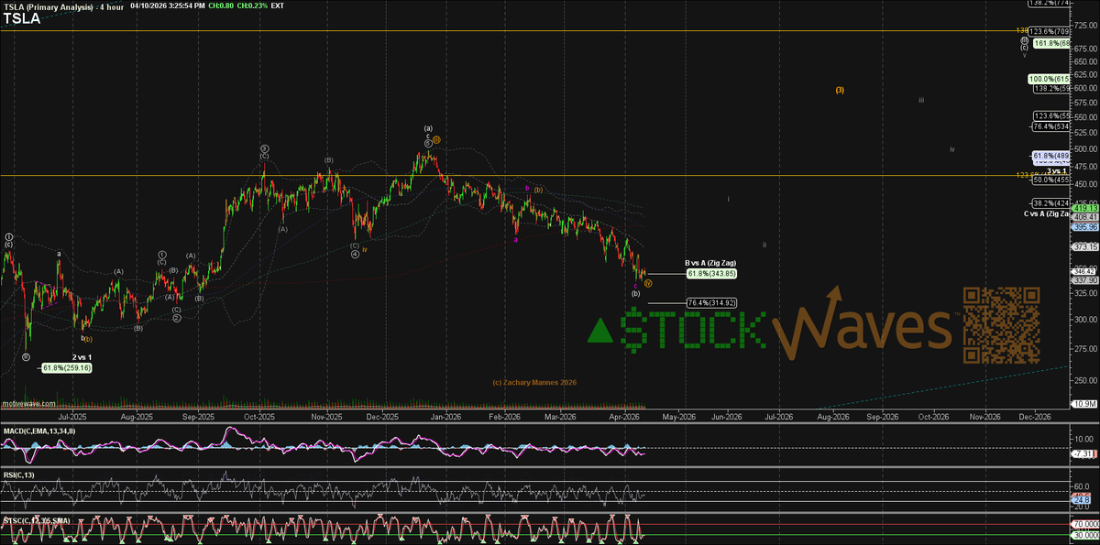The width and height of the screenshot is (1100, 545).
Task: Click the magenta wave a label
Action: point(515,240)
